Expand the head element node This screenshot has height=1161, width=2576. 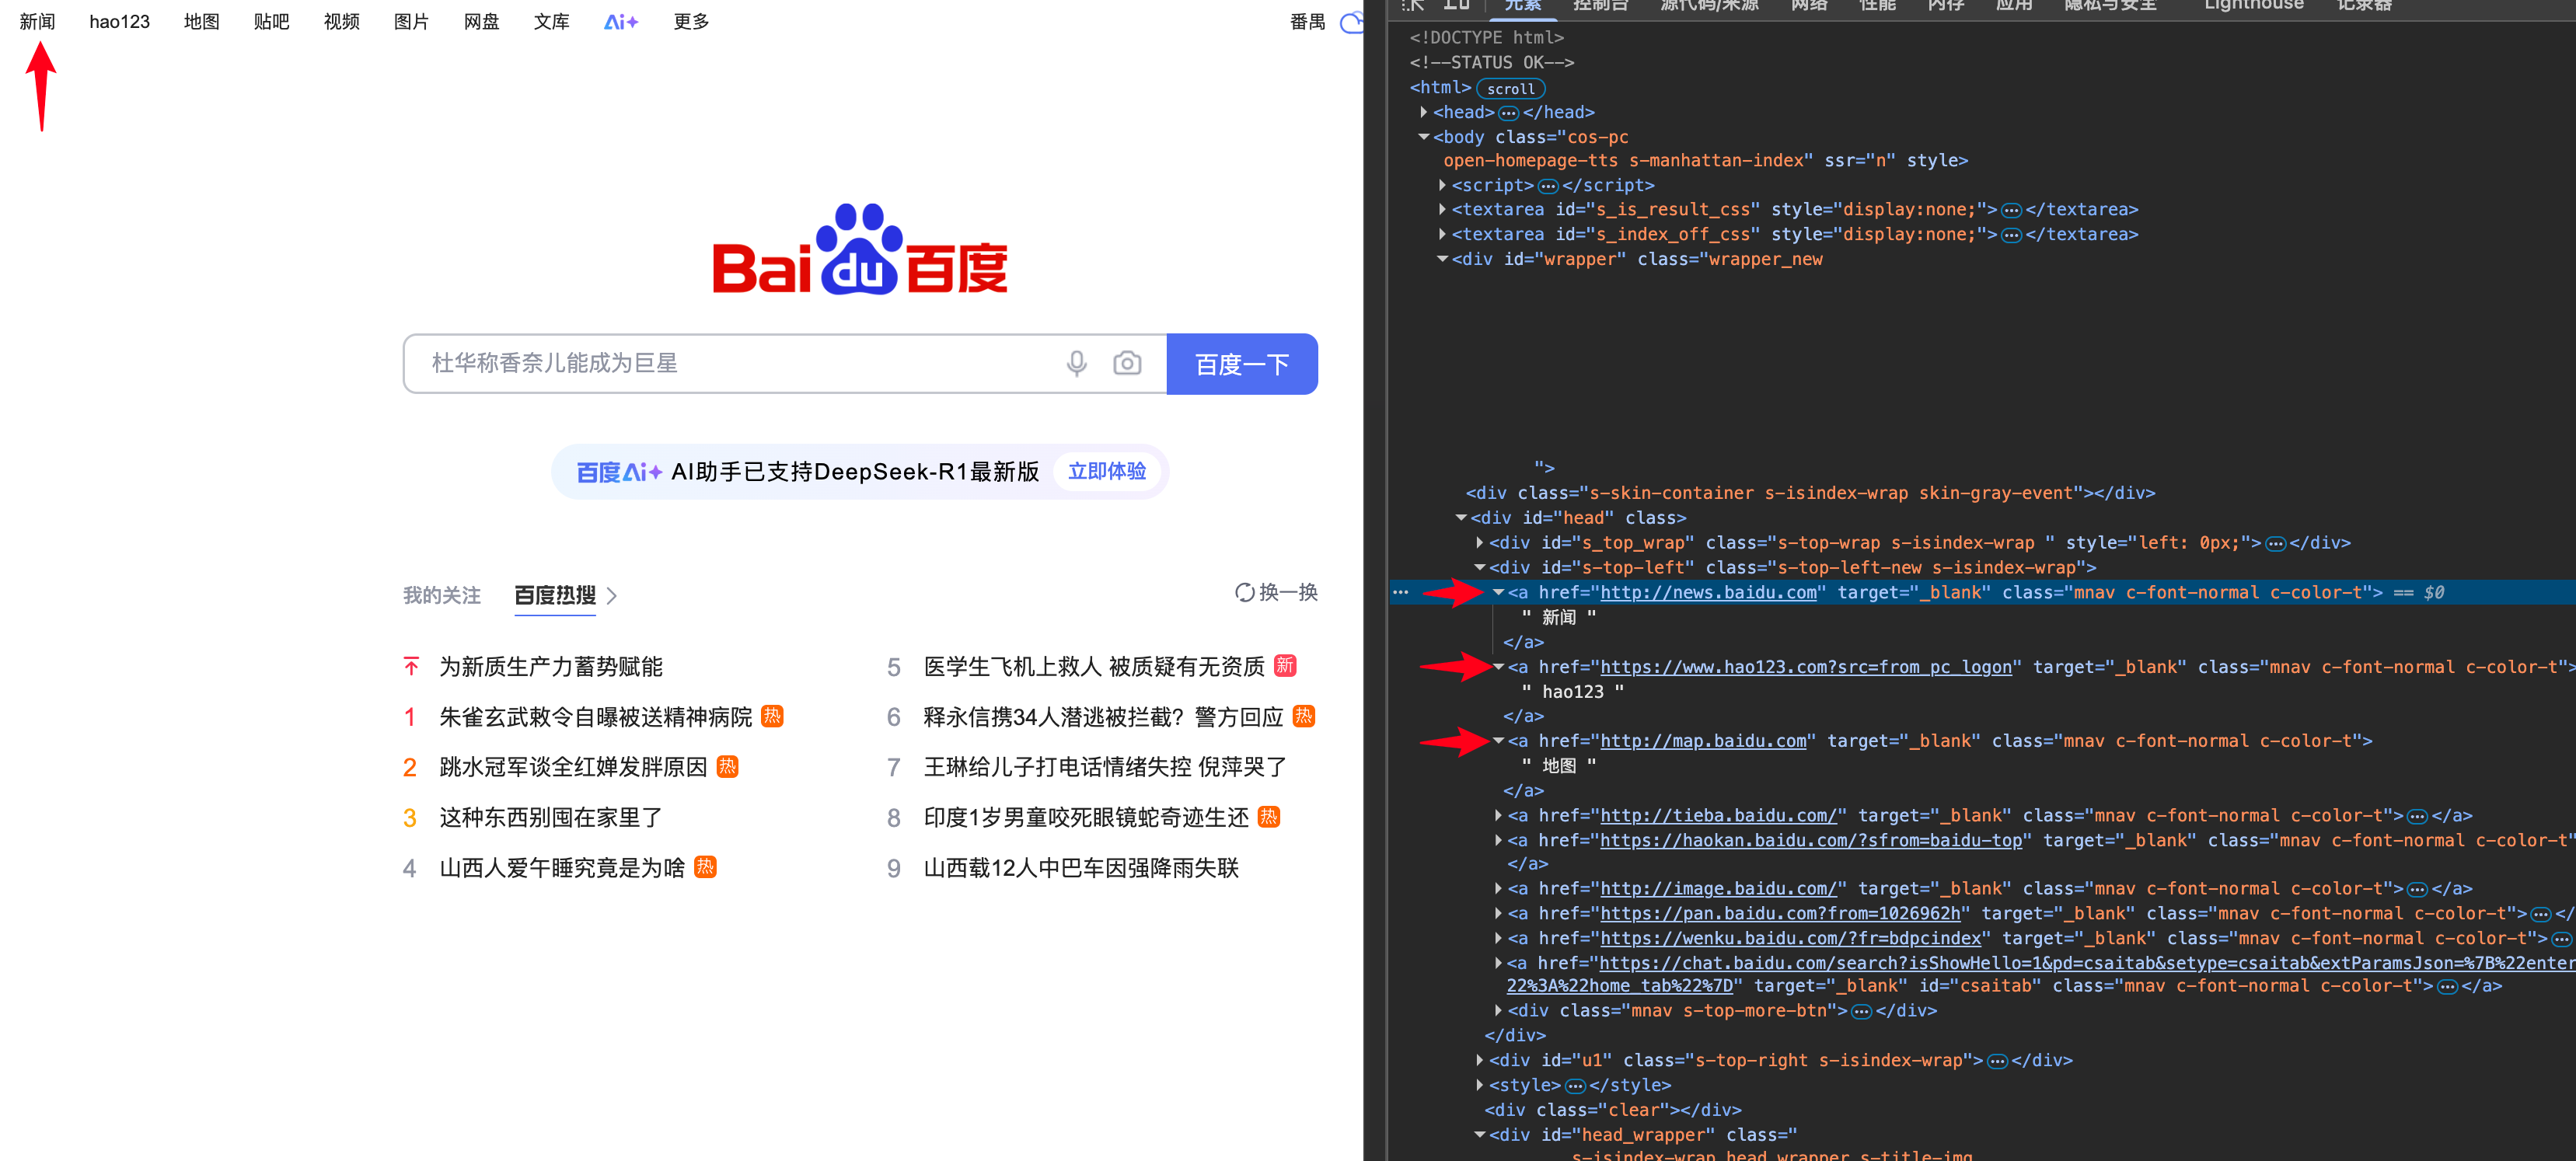[1424, 112]
